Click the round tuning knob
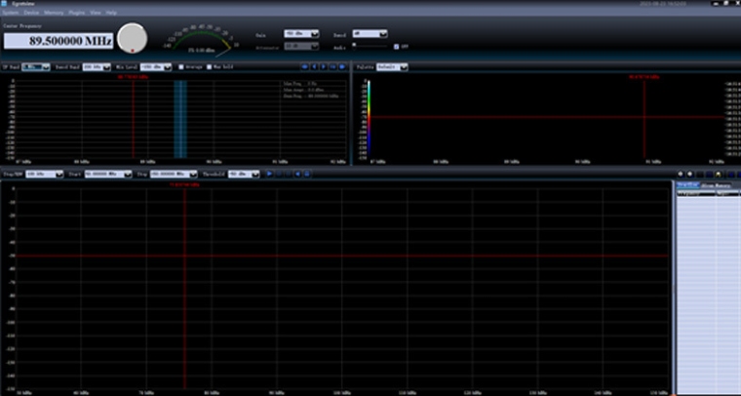The width and height of the screenshot is (741, 396). pyautogui.click(x=132, y=37)
